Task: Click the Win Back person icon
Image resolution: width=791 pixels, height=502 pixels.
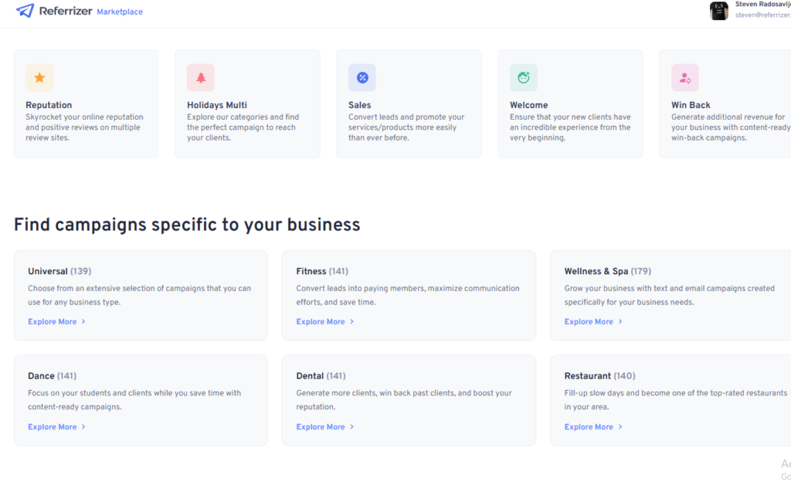Action: point(685,78)
